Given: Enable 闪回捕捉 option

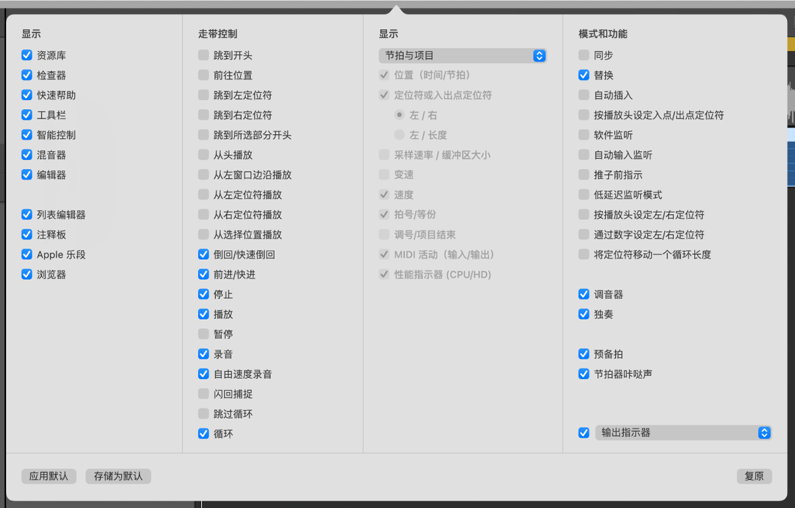Looking at the screenshot, I should point(203,394).
